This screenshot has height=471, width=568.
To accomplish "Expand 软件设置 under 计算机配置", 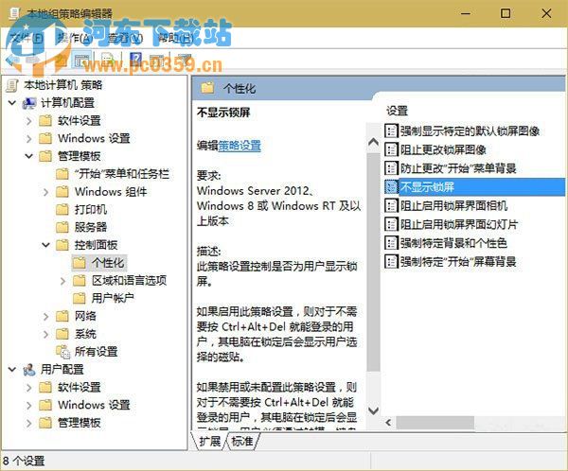I will point(29,121).
